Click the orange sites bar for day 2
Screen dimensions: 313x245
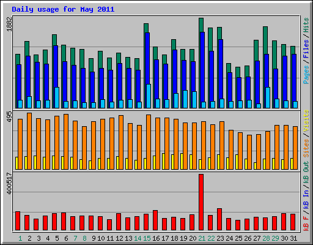[29, 141]
